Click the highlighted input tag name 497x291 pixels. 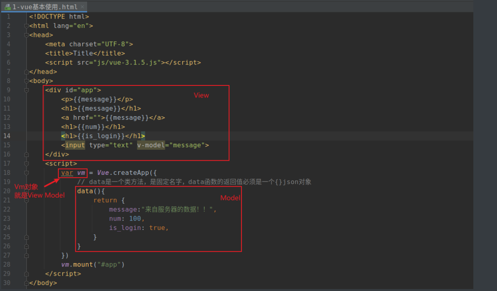click(75, 145)
